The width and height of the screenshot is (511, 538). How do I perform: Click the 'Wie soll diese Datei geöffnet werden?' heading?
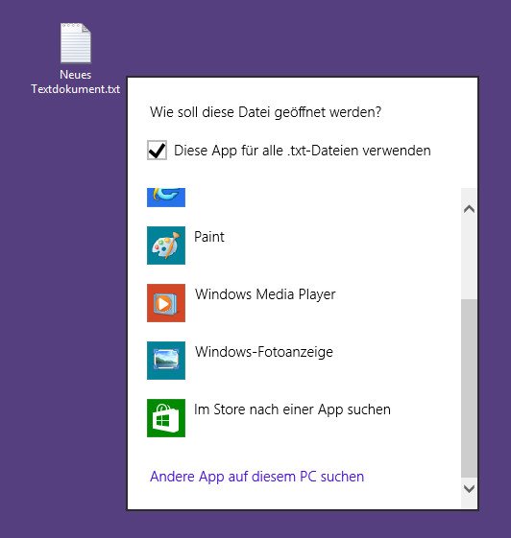pyautogui.click(x=266, y=112)
